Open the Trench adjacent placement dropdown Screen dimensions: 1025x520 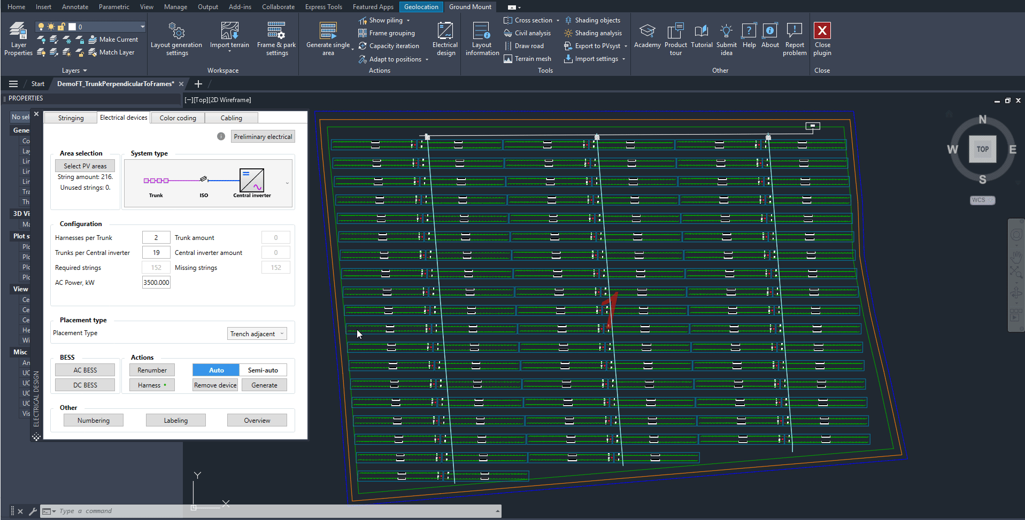[257, 334]
